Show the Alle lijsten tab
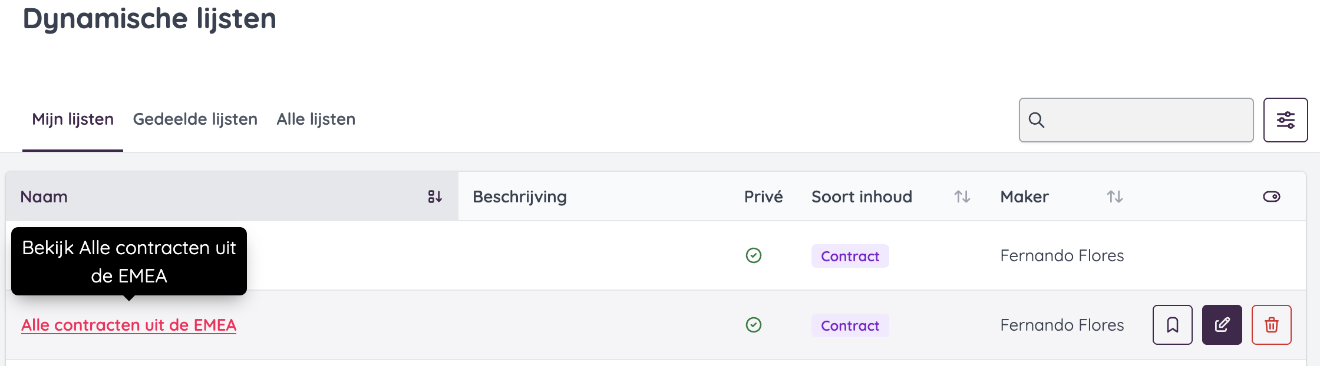1320x366 pixels. (x=316, y=119)
